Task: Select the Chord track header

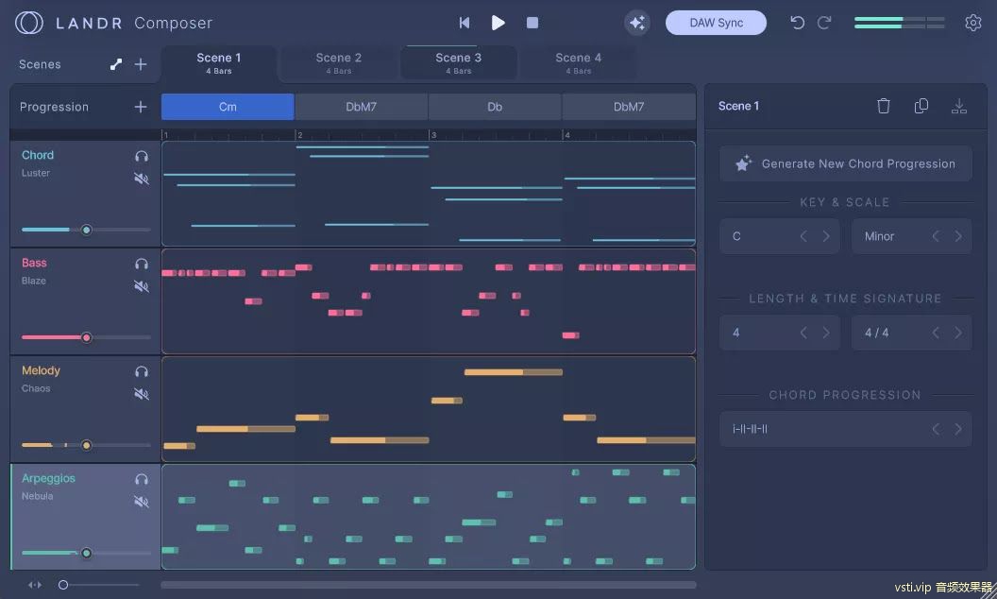Action: (x=85, y=194)
